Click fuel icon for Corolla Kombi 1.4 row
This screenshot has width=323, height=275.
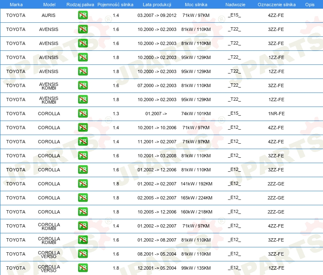(83, 226)
